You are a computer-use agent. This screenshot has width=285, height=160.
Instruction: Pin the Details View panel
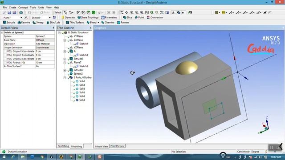tap(53, 28)
